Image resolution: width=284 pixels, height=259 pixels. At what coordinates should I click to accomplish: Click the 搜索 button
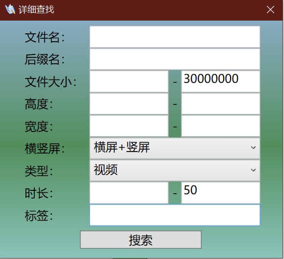[x=141, y=239]
